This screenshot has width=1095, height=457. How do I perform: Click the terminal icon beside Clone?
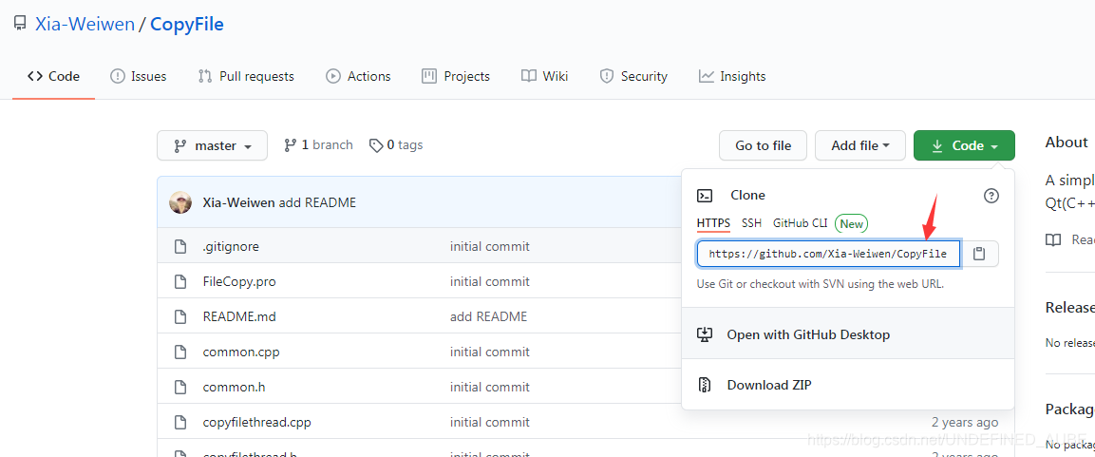pos(706,196)
